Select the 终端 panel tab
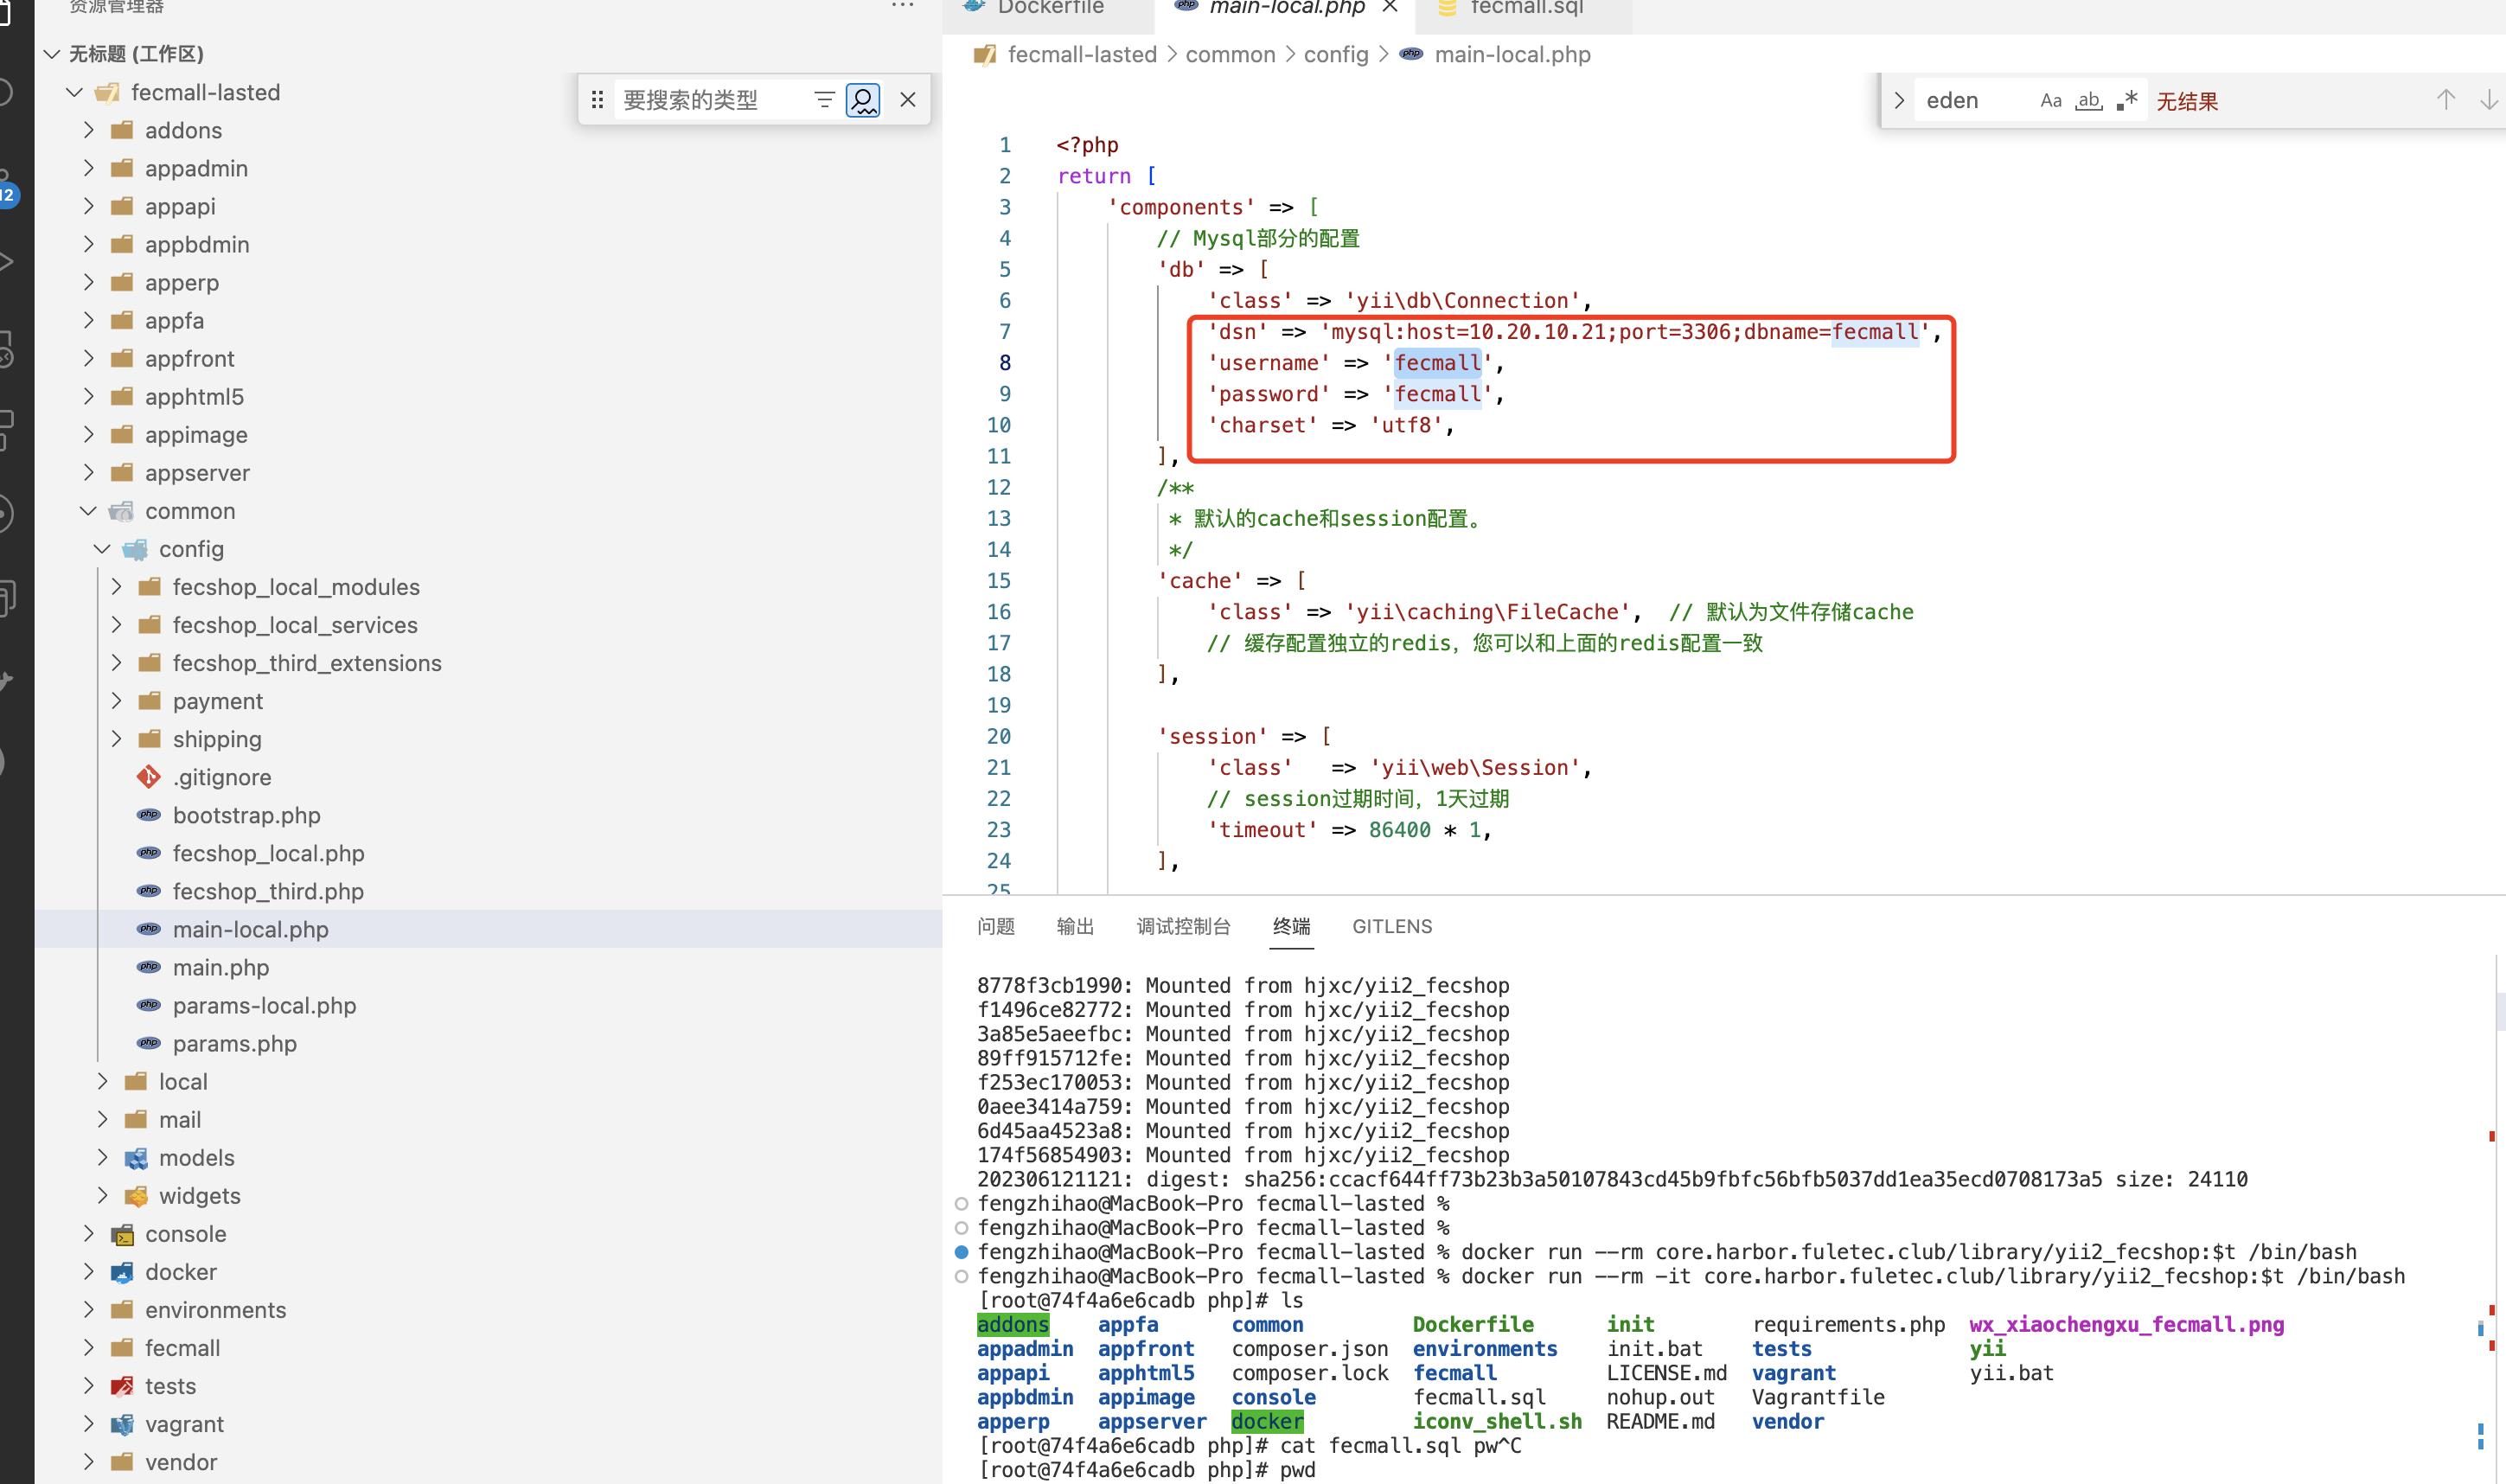2506x1484 pixels. [1292, 926]
